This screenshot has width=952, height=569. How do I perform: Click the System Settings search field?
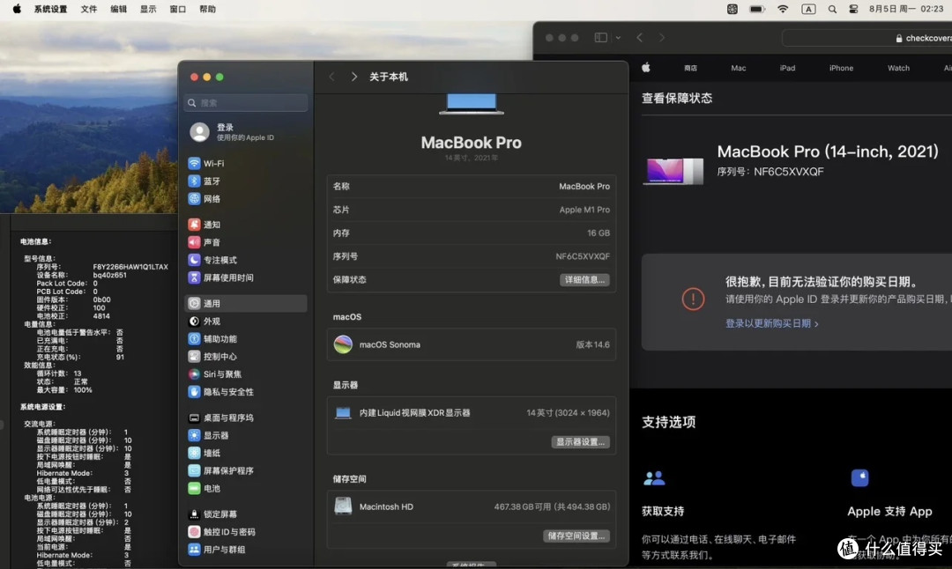point(246,102)
